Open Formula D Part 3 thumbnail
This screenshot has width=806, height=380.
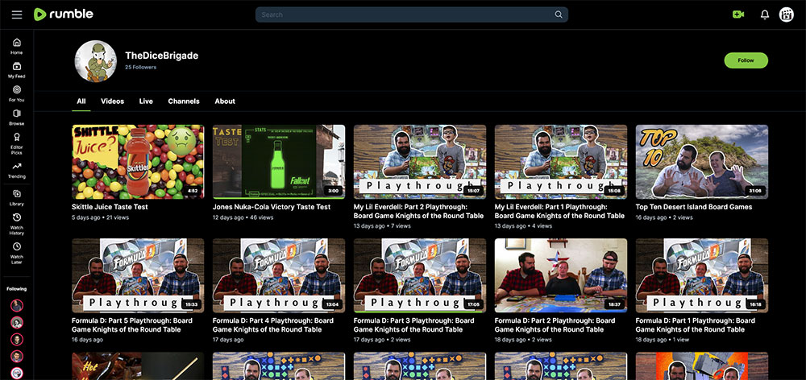tap(419, 275)
